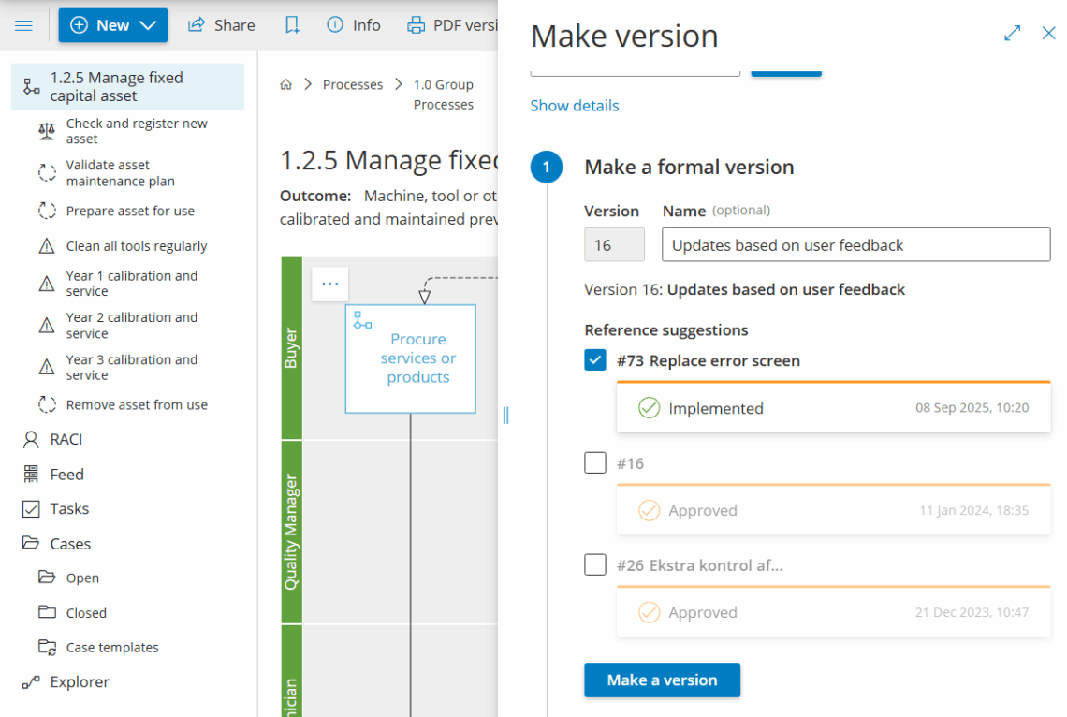Open the New dropdown button

113,25
